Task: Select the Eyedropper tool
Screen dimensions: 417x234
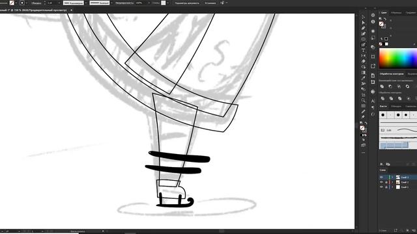Action: 364,78
